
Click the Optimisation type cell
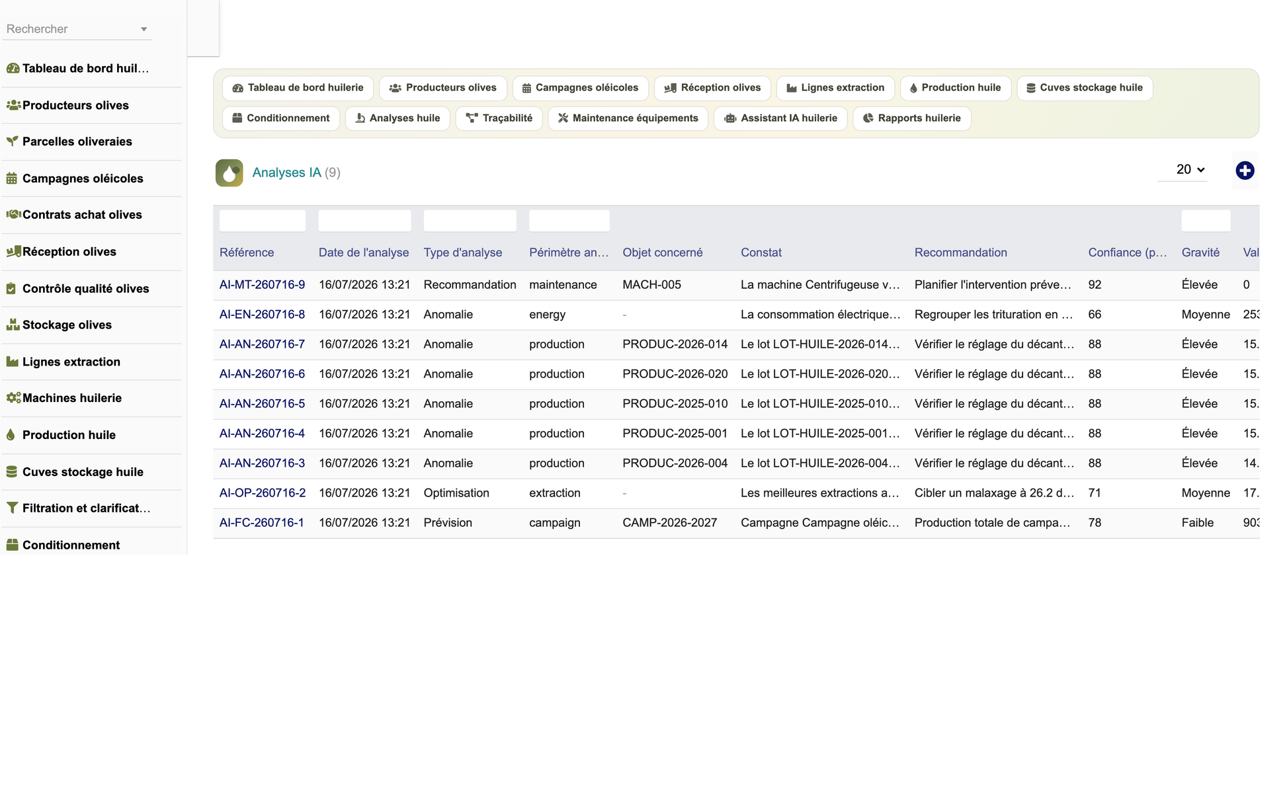[456, 493]
